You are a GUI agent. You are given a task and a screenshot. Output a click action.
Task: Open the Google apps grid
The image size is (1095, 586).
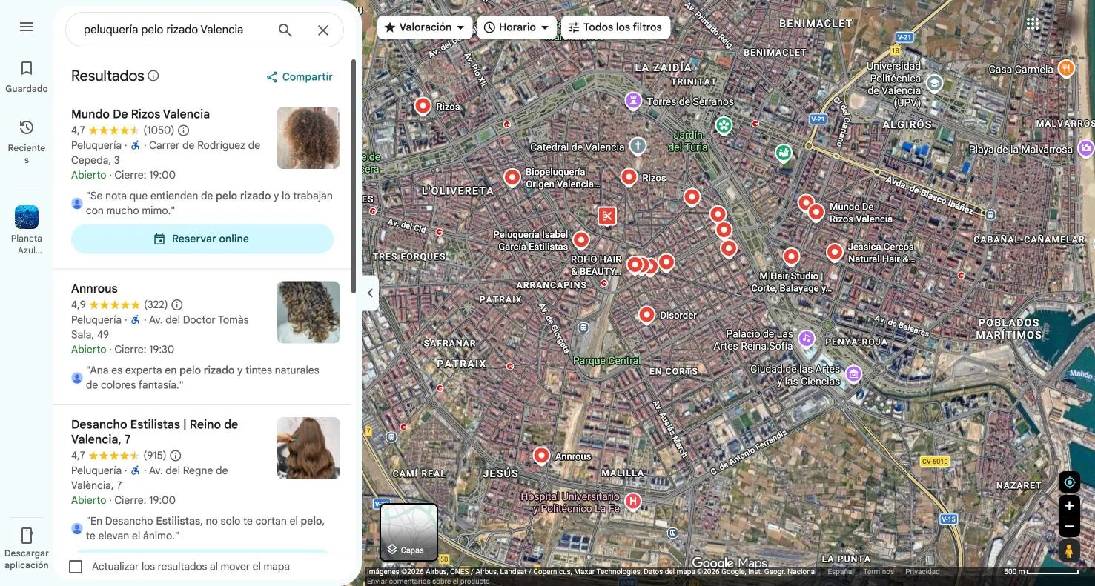point(1033,24)
